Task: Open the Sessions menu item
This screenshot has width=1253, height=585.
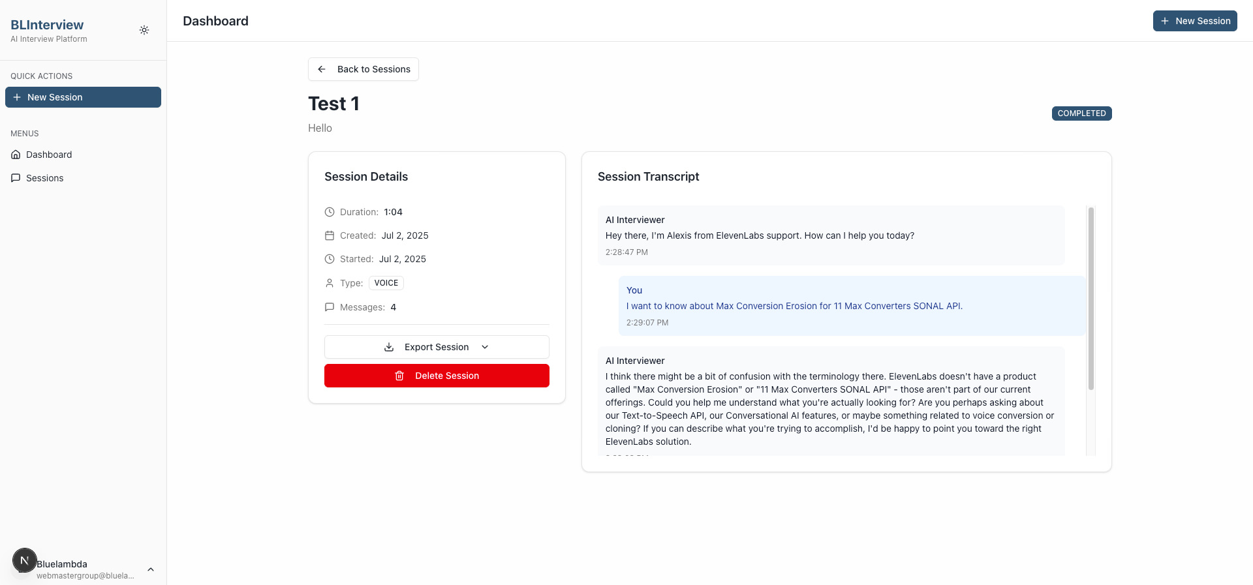Action: pyautogui.click(x=44, y=178)
